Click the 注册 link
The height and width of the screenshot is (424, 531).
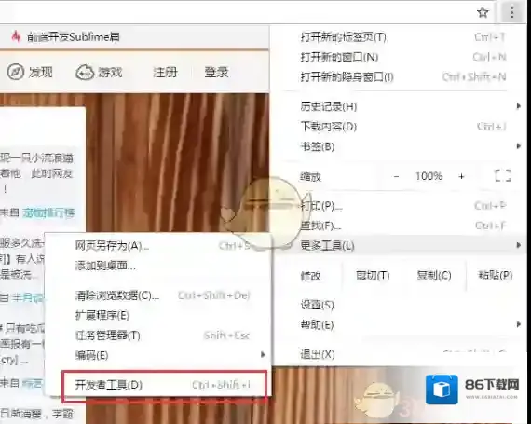[x=165, y=72]
